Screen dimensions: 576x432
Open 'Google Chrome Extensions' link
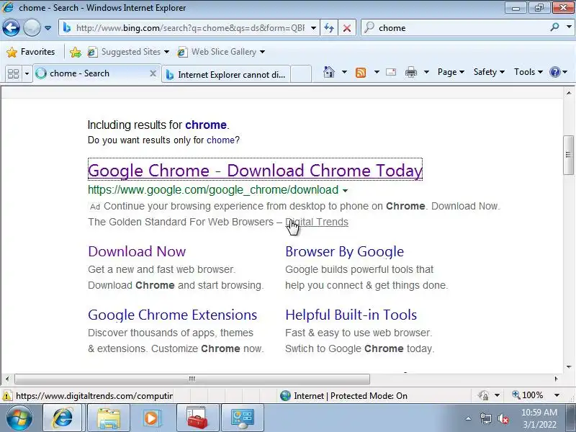[173, 315]
